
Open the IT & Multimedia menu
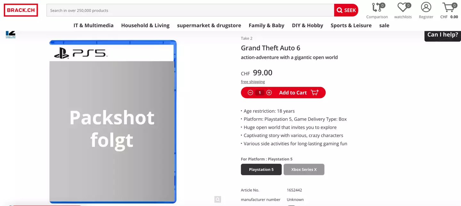tap(93, 25)
